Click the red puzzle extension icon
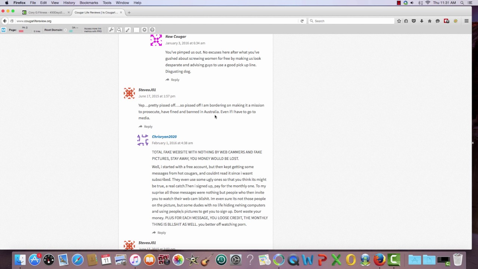Image resolution: width=478 pixels, height=269 pixels. (x=446, y=21)
